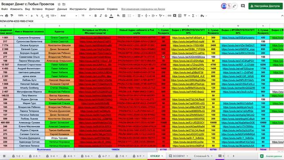Image resolution: width=284 pixels, height=160 pixels.
Task: Click the filter icon
Action: 185,16
